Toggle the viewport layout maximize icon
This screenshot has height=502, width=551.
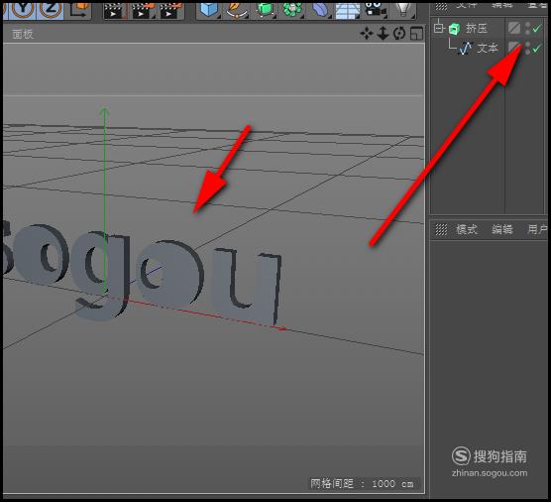point(417,34)
